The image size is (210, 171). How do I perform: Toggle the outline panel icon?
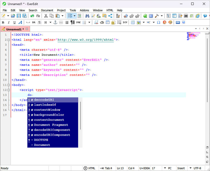pyautogui.click(x=168, y=16)
